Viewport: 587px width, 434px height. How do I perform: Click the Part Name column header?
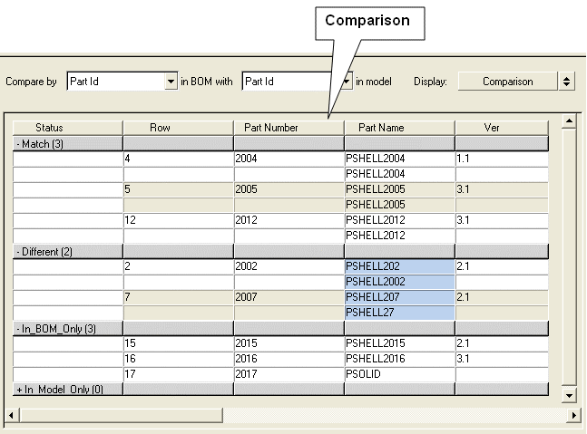point(399,128)
